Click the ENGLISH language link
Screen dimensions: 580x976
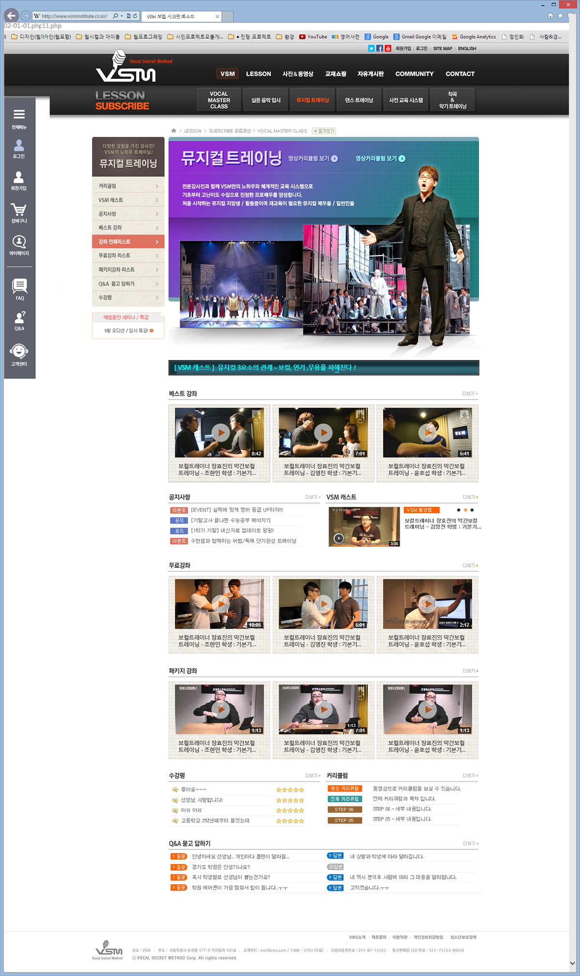click(467, 48)
